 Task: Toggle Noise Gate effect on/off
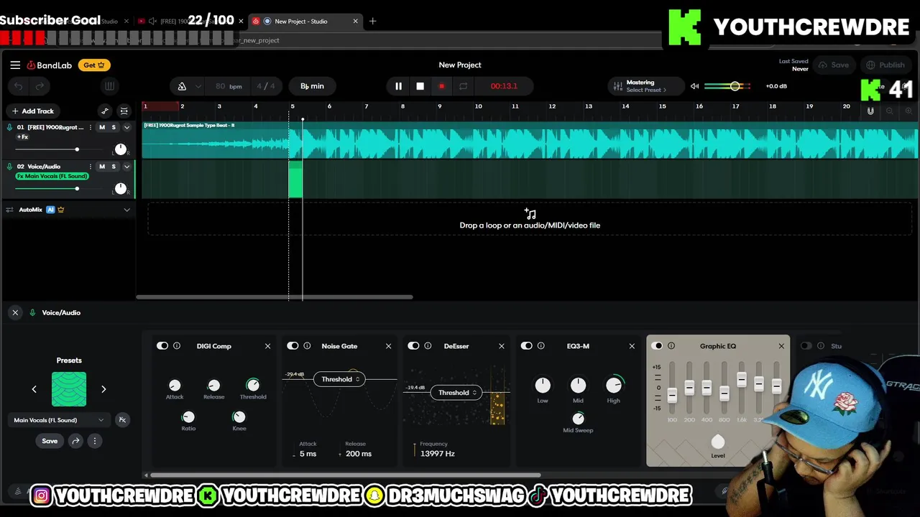(x=293, y=346)
